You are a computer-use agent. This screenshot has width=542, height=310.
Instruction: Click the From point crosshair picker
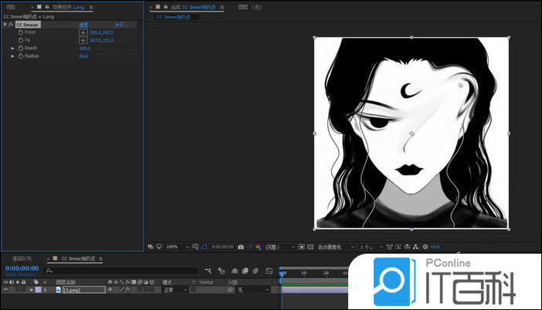point(83,32)
